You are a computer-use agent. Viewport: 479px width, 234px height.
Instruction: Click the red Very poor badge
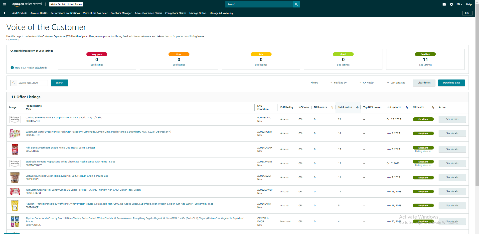pyautogui.click(x=97, y=54)
